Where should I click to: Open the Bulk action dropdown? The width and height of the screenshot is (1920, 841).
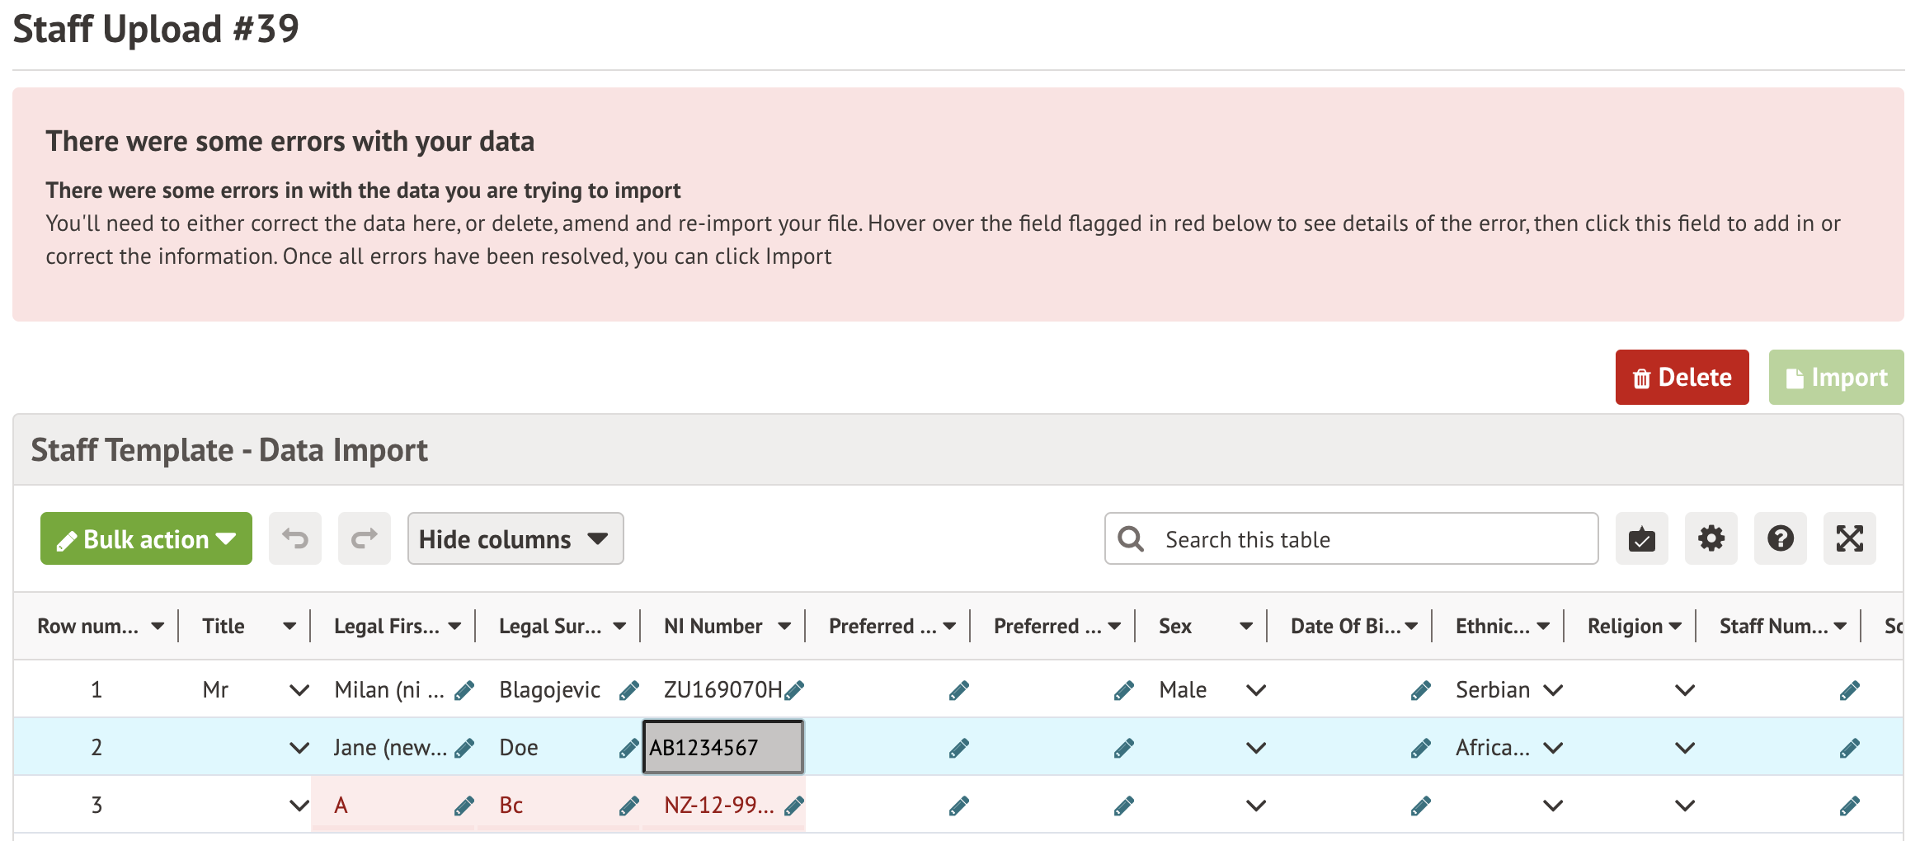[146, 539]
